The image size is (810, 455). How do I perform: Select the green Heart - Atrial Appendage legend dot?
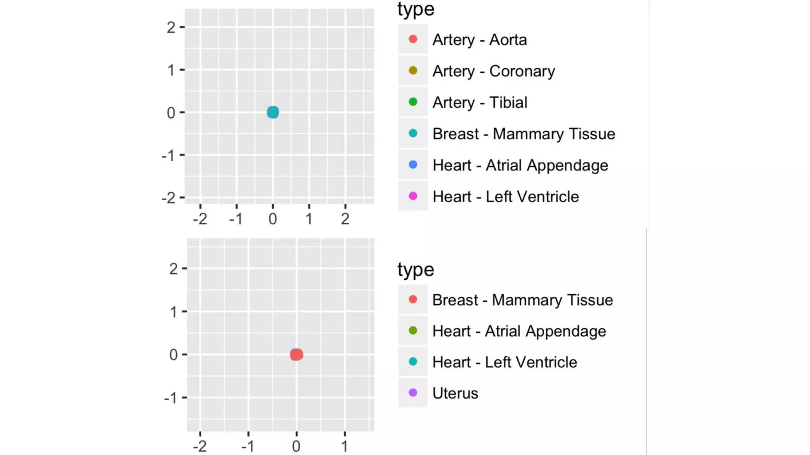coord(413,331)
